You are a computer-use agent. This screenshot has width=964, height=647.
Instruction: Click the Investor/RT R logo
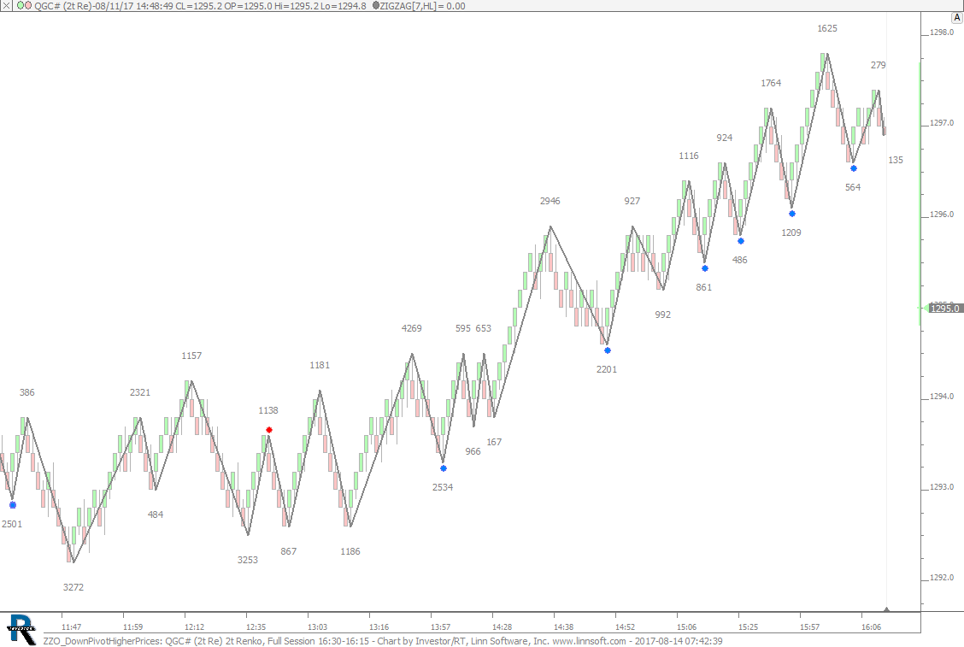coord(21,629)
